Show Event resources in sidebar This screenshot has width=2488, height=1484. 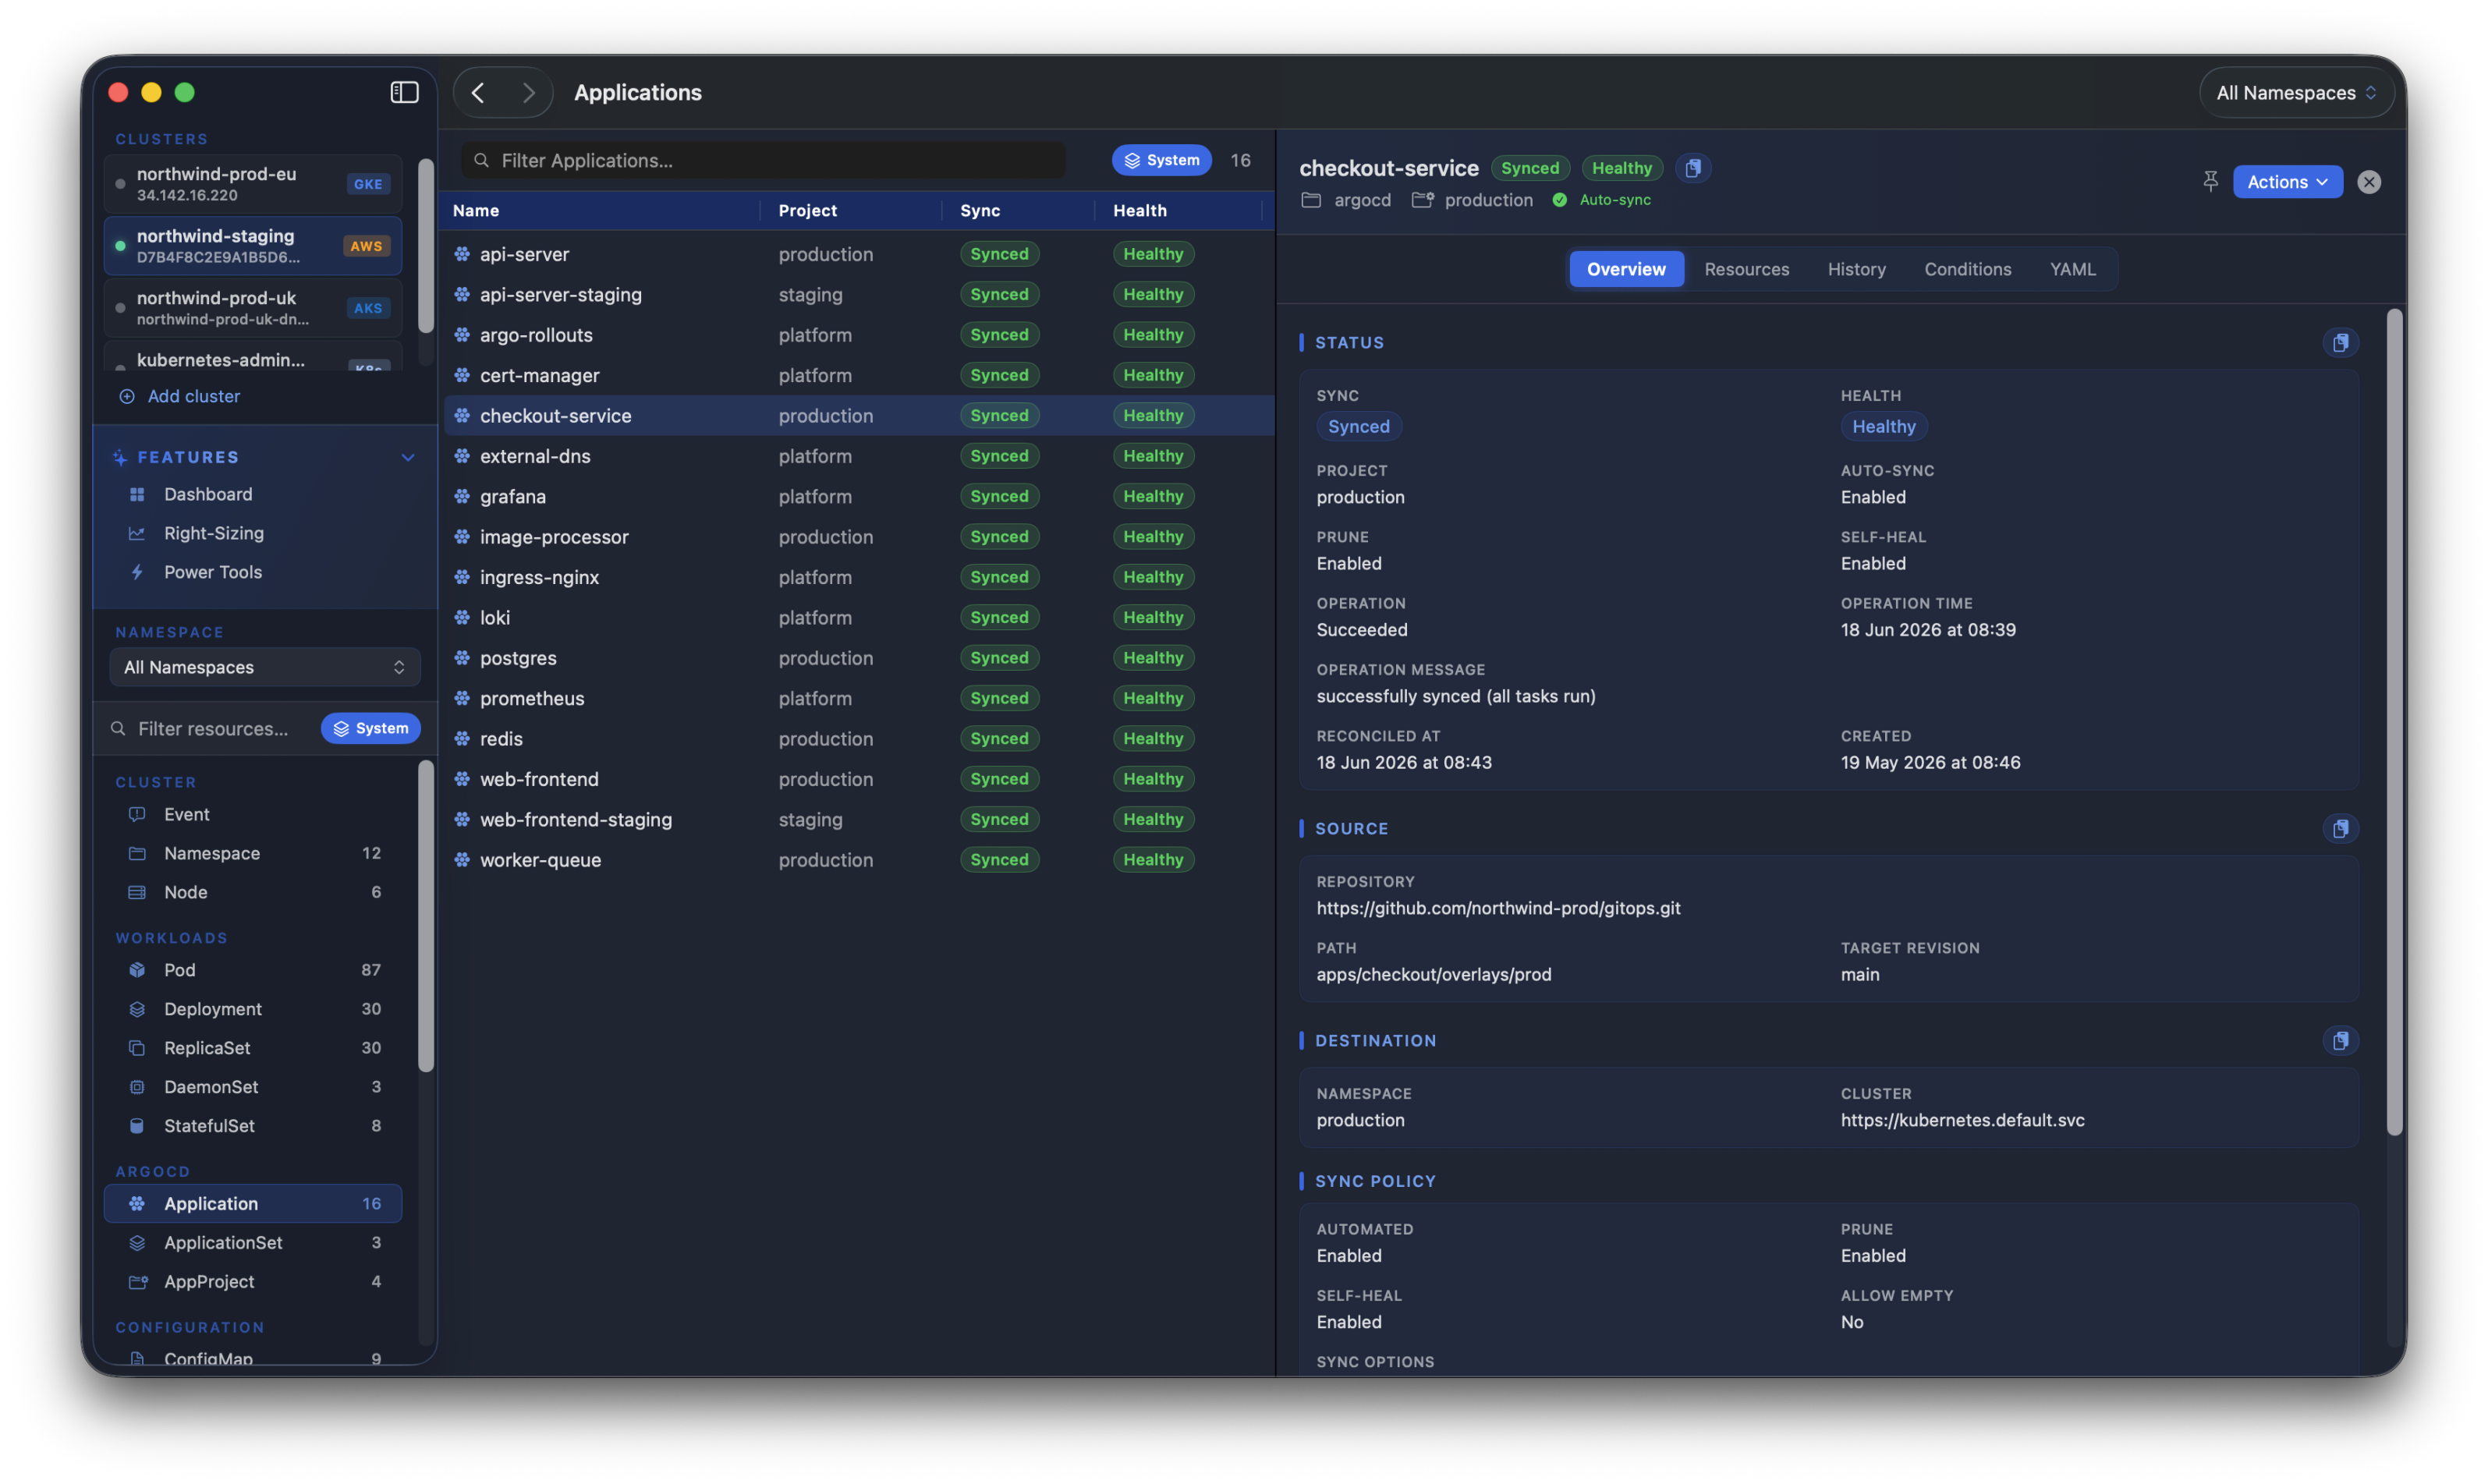(x=253, y=814)
